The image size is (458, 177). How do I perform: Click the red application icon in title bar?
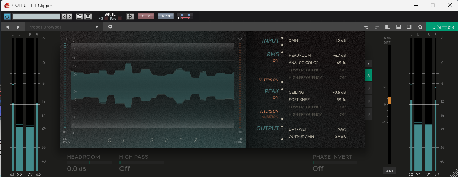click(7, 5)
